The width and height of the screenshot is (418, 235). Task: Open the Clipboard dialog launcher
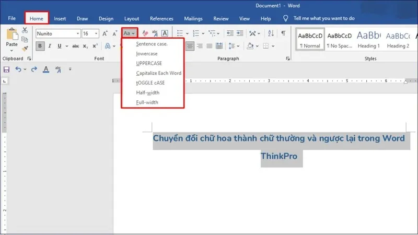click(29, 58)
